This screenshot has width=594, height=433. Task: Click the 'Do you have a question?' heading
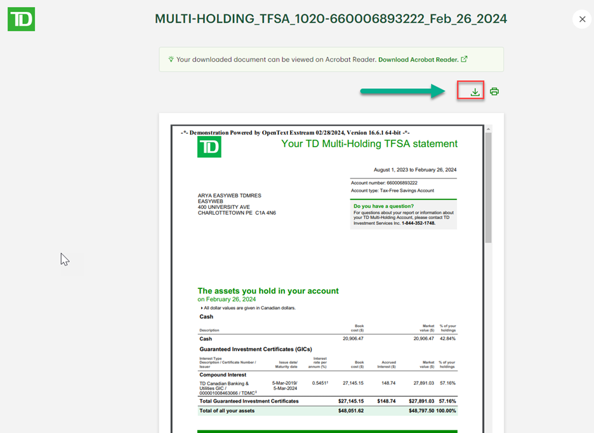(x=383, y=206)
